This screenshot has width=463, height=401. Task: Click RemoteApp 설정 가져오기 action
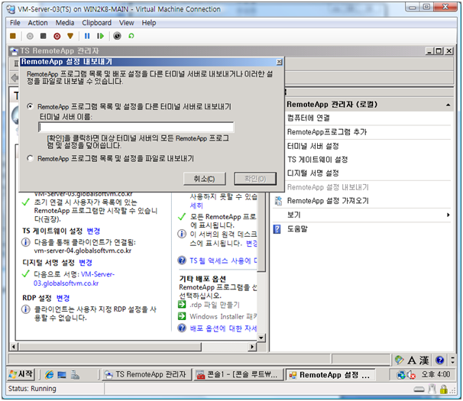click(328, 201)
